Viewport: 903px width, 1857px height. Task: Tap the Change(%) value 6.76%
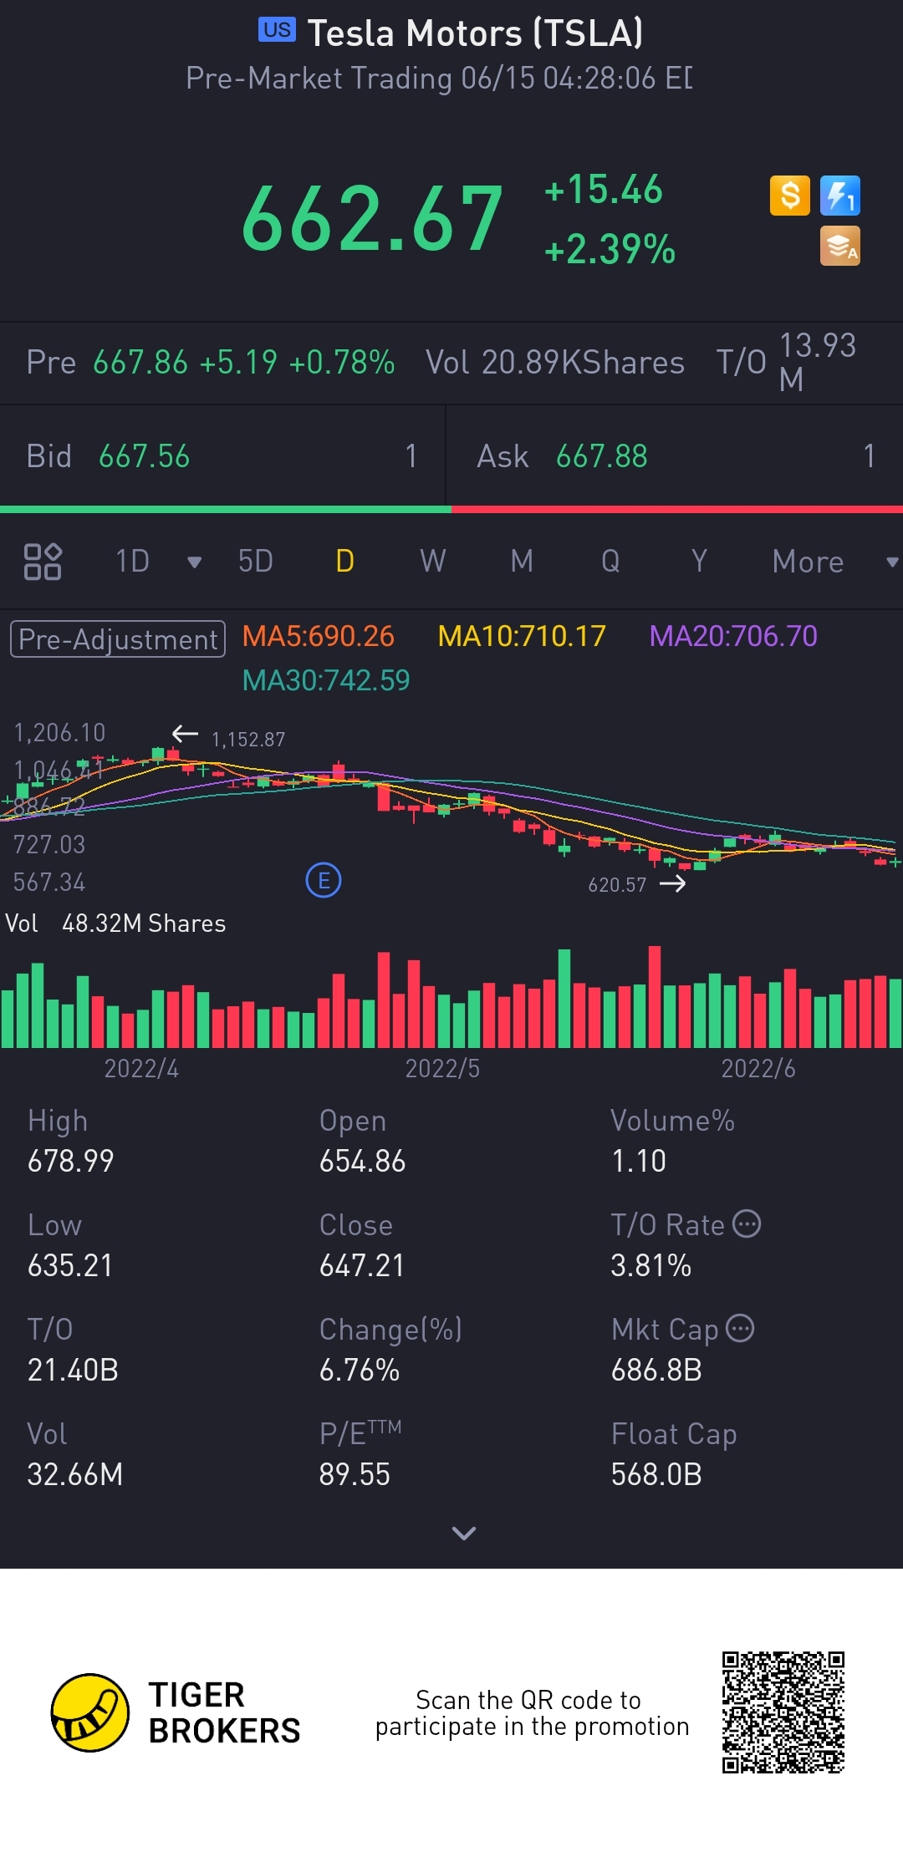[360, 1370]
